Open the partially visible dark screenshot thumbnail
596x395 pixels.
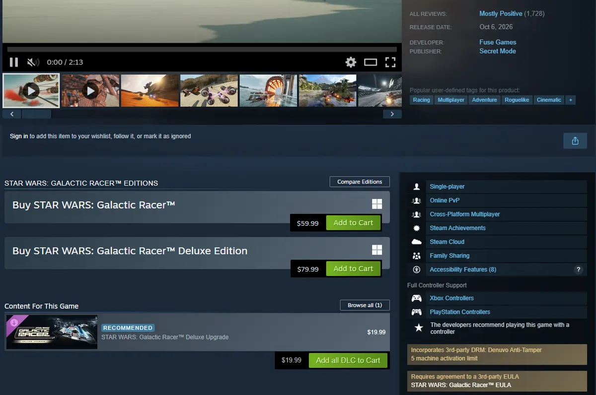point(380,91)
